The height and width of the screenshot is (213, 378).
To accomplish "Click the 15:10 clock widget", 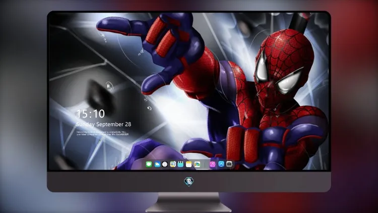I will tap(90, 114).
